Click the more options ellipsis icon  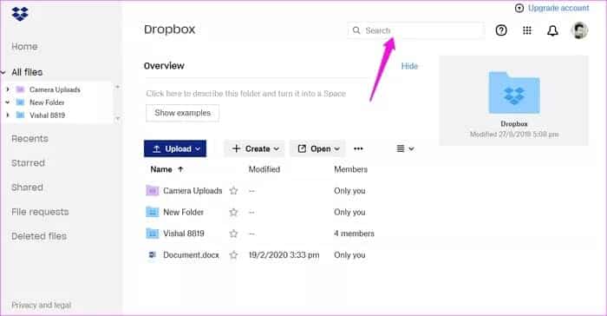coord(358,149)
